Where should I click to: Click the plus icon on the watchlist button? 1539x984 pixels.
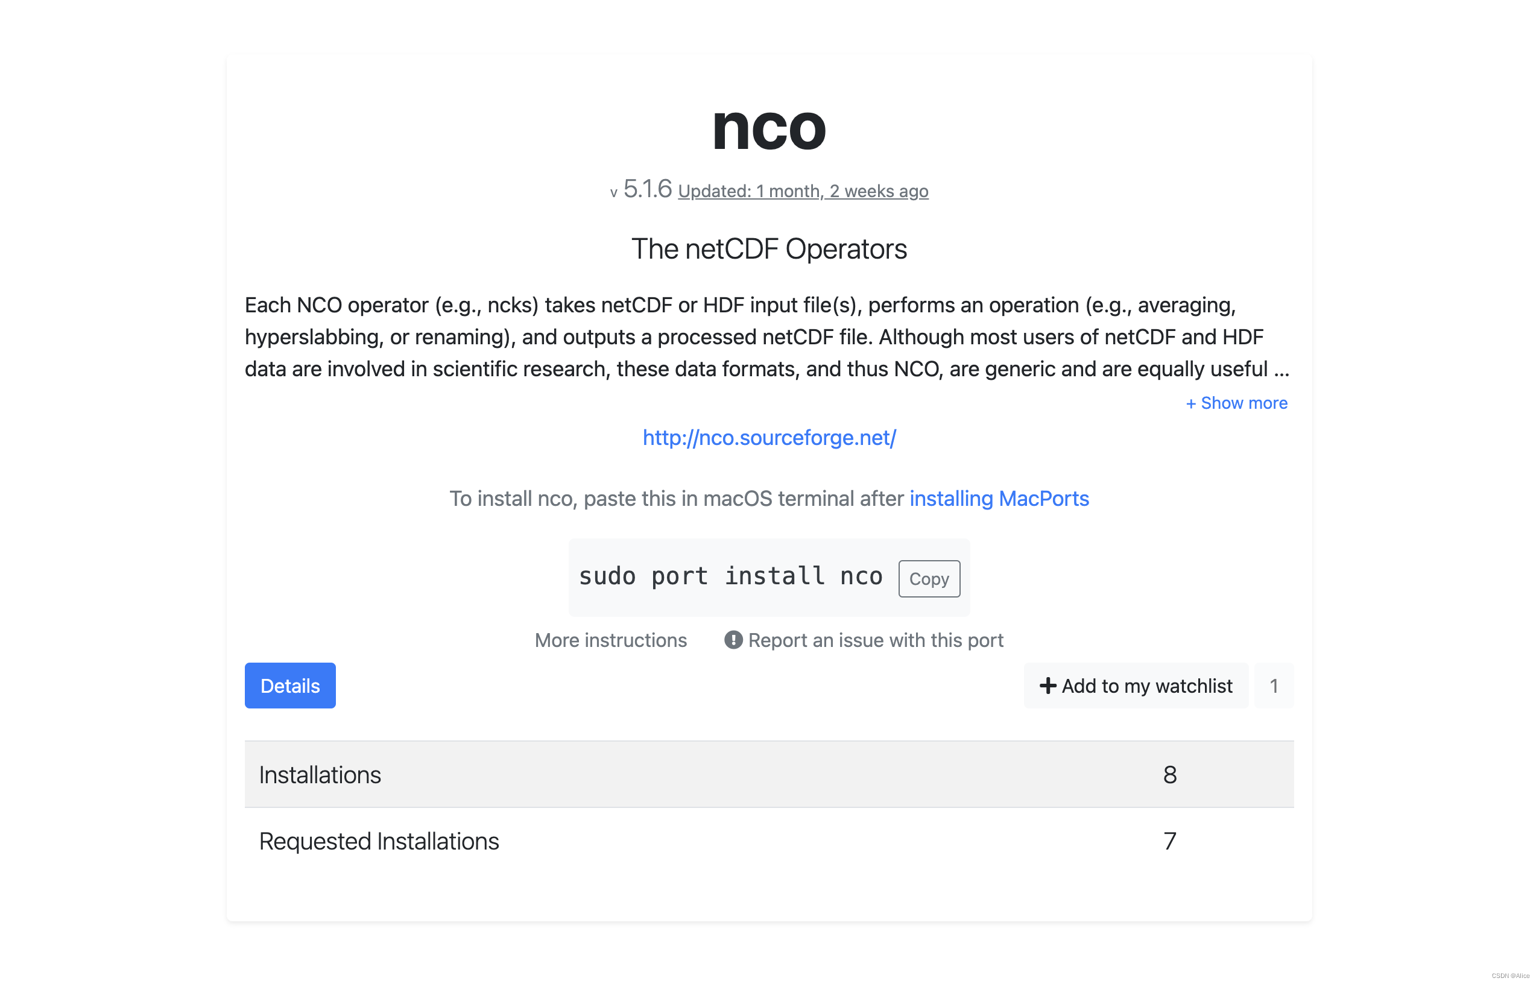(x=1048, y=686)
